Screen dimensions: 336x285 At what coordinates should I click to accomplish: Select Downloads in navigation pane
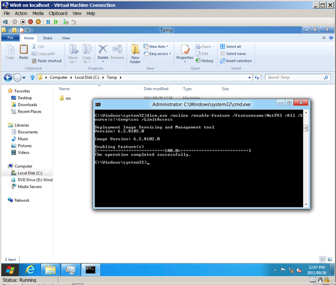pos(24,105)
